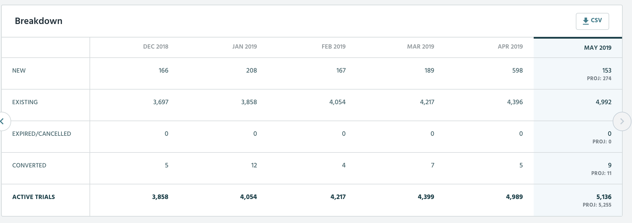The height and width of the screenshot is (223, 632).
Task: Select the MAY 2019 column header
Action: 597,48
